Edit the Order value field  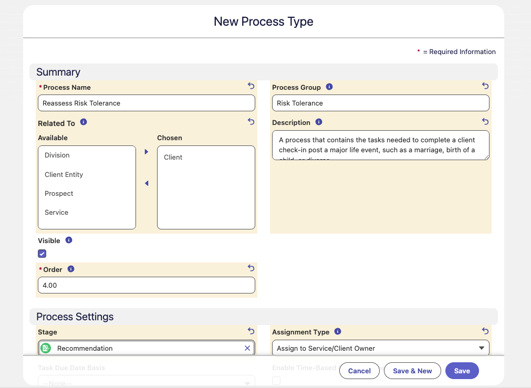147,285
